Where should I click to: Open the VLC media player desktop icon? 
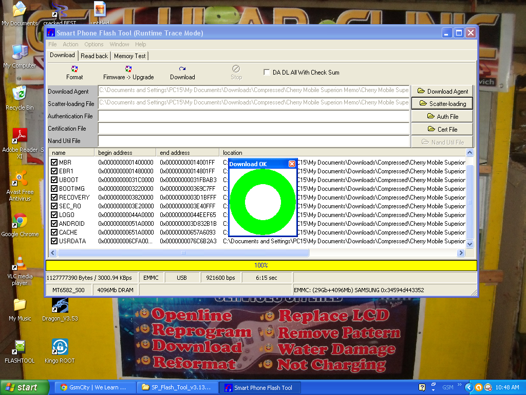pyautogui.click(x=20, y=271)
